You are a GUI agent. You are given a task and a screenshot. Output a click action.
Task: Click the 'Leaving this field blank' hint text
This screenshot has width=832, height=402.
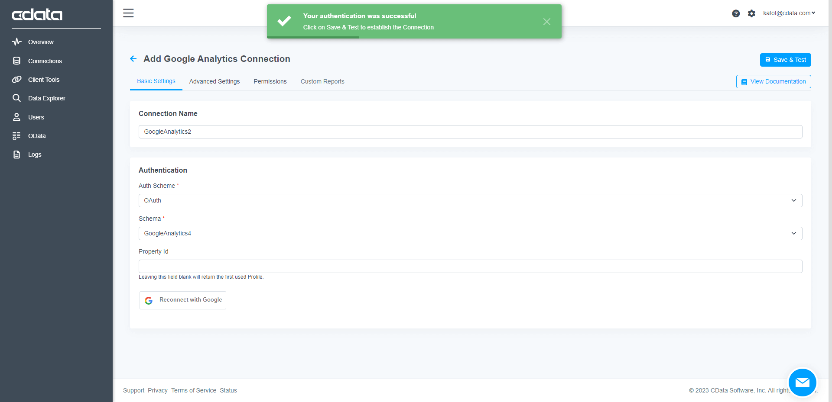click(x=201, y=277)
